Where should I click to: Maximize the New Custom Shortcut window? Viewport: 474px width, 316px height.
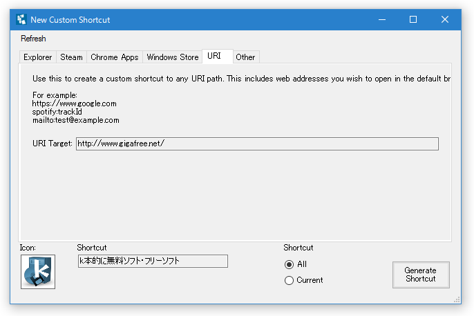coord(413,19)
